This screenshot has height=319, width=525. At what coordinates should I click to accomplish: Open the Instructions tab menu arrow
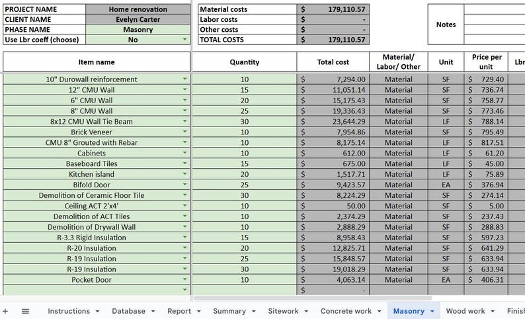coord(97,311)
